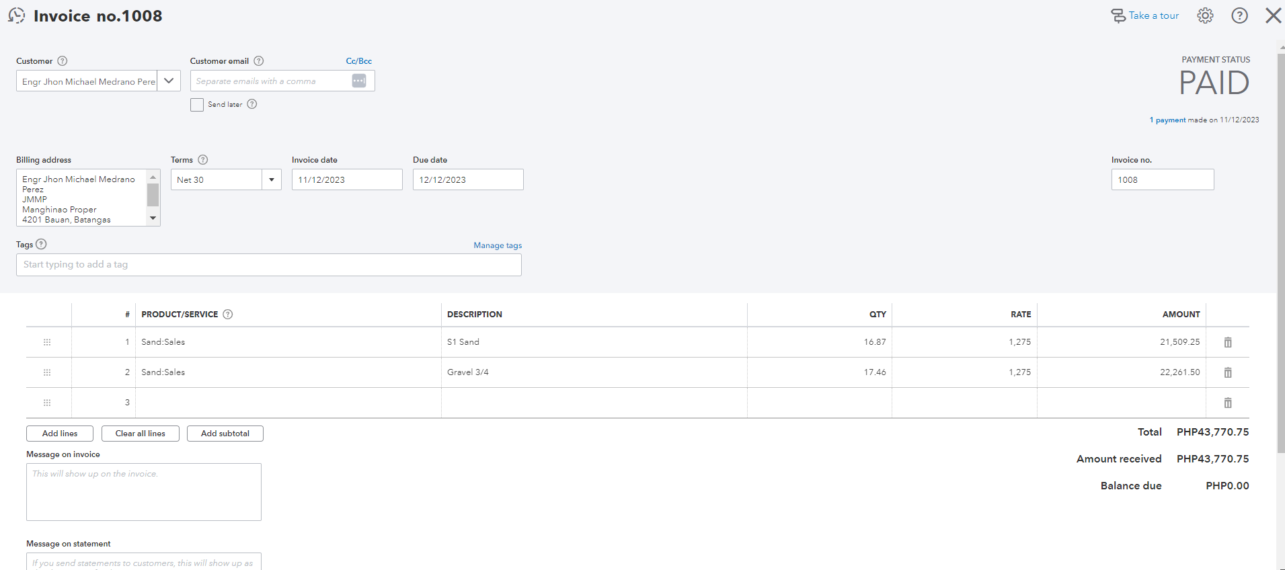Delete the S1 Sand line item
1285x570 pixels.
click(x=1227, y=342)
